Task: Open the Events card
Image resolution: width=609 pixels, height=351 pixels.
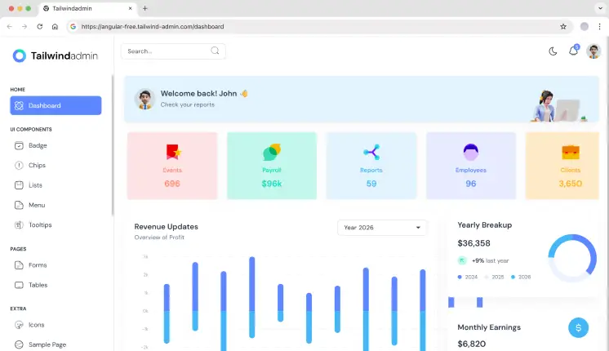Action: tap(172, 166)
